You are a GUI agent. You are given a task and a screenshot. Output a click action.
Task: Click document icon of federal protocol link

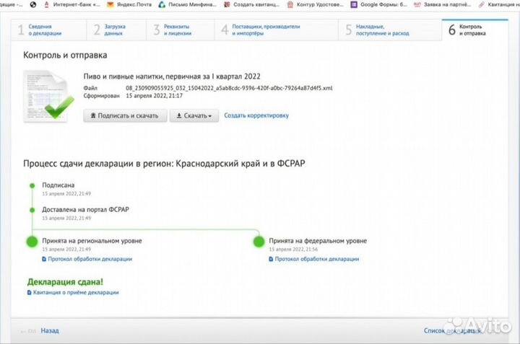point(271,259)
